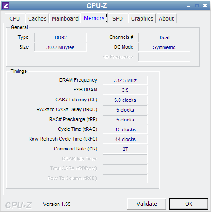
Task: Click the Memory tab
Action: coord(94,18)
